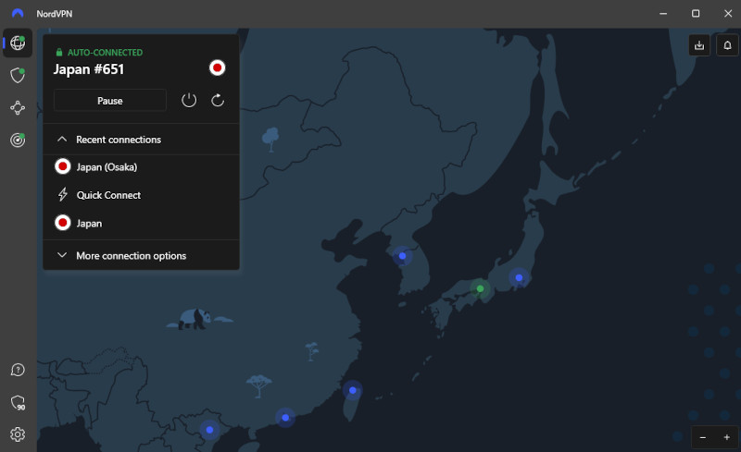
Task: Open Threat Protection shield icon in sidebar
Action: point(18,75)
